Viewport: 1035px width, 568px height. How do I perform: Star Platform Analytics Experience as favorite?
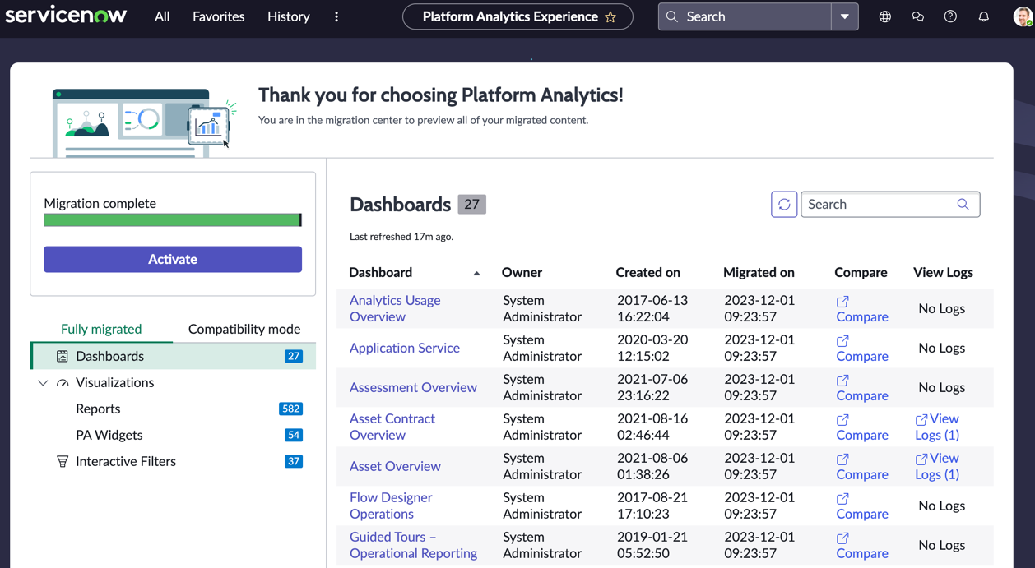(x=610, y=16)
